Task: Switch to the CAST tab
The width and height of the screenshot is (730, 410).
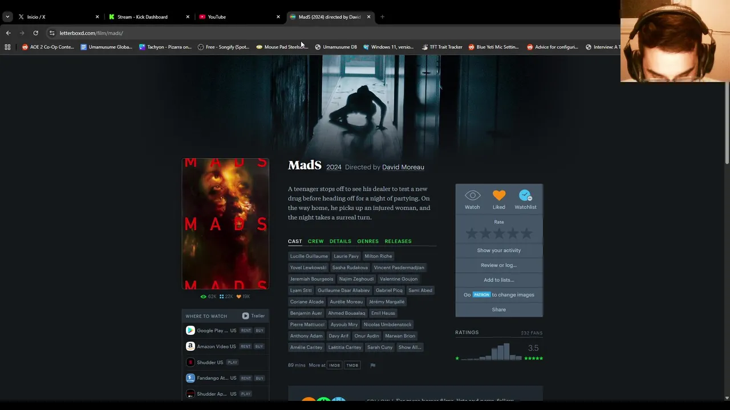Action: [x=295, y=241]
